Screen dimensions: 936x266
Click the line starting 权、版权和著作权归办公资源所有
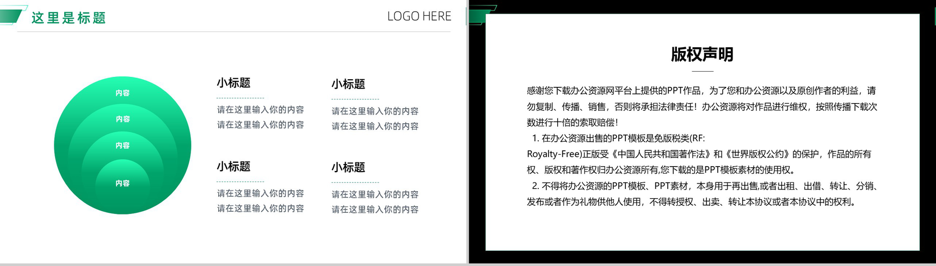662,170
